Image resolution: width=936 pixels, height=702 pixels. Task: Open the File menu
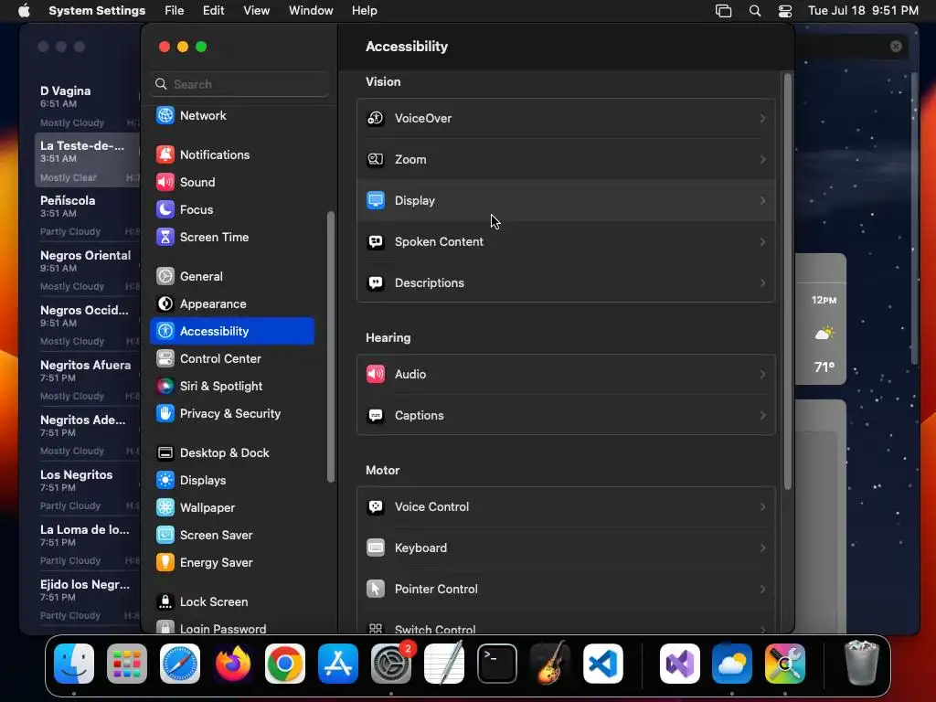point(175,11)
